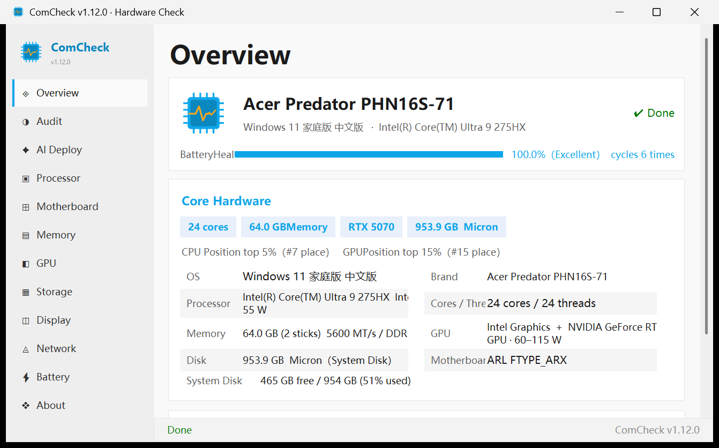
Task: Click the Motherboard grid icon
Action: click(26, 207)
